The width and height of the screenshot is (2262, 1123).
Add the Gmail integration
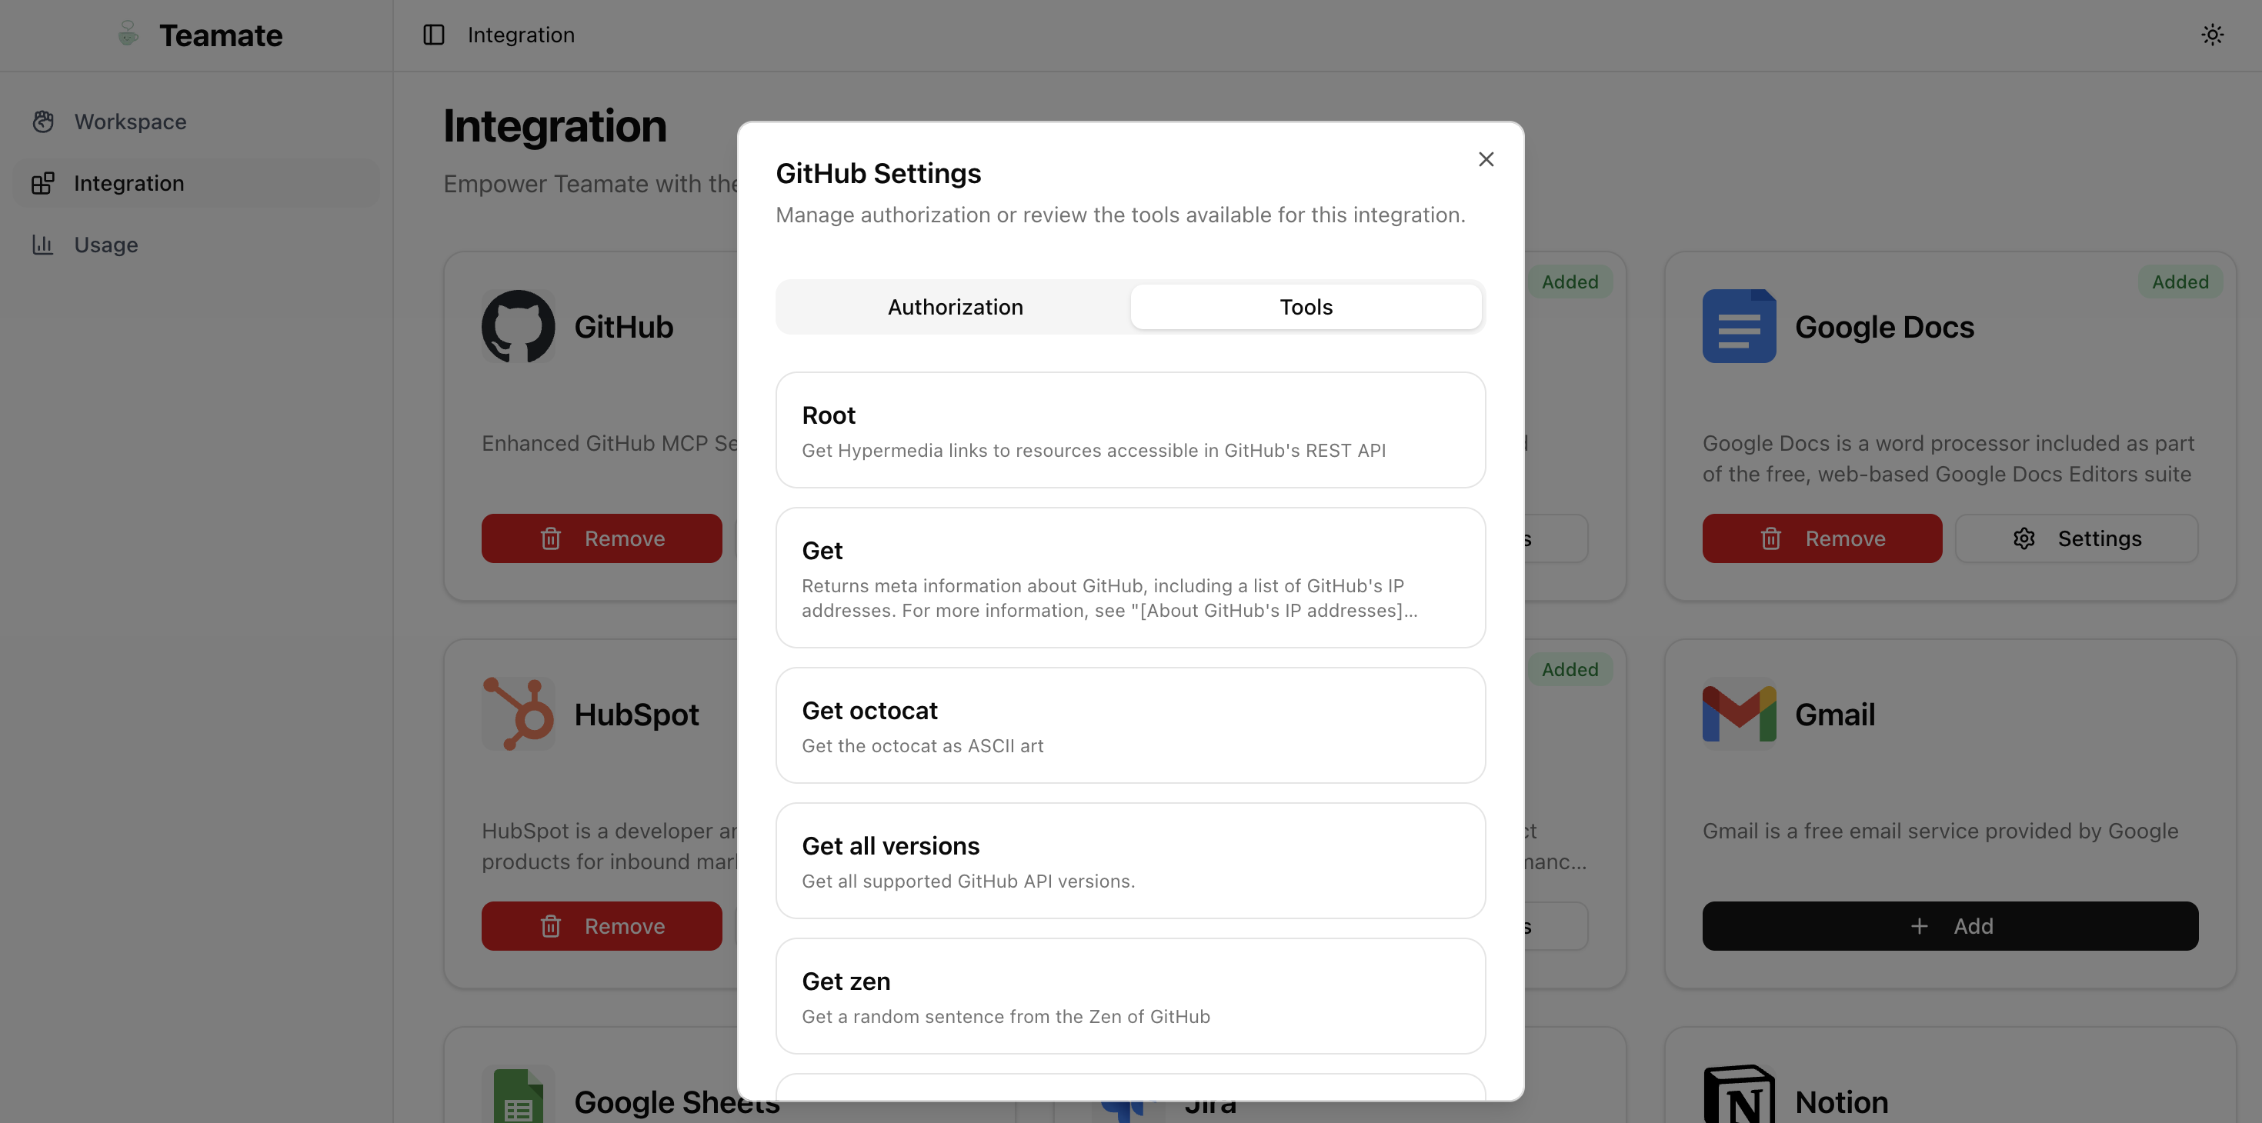click(x=1950, y=925)
